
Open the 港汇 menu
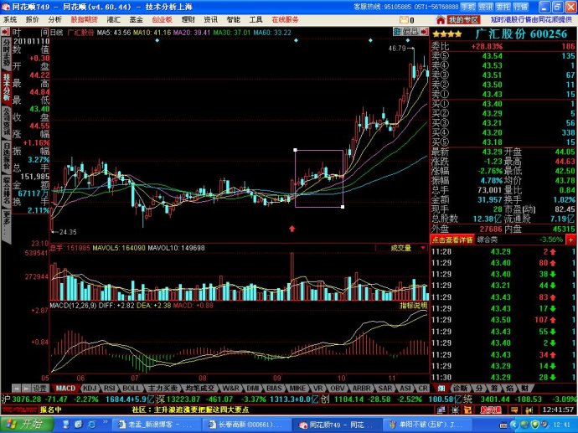pyautogui.click(x=114, y=19)
